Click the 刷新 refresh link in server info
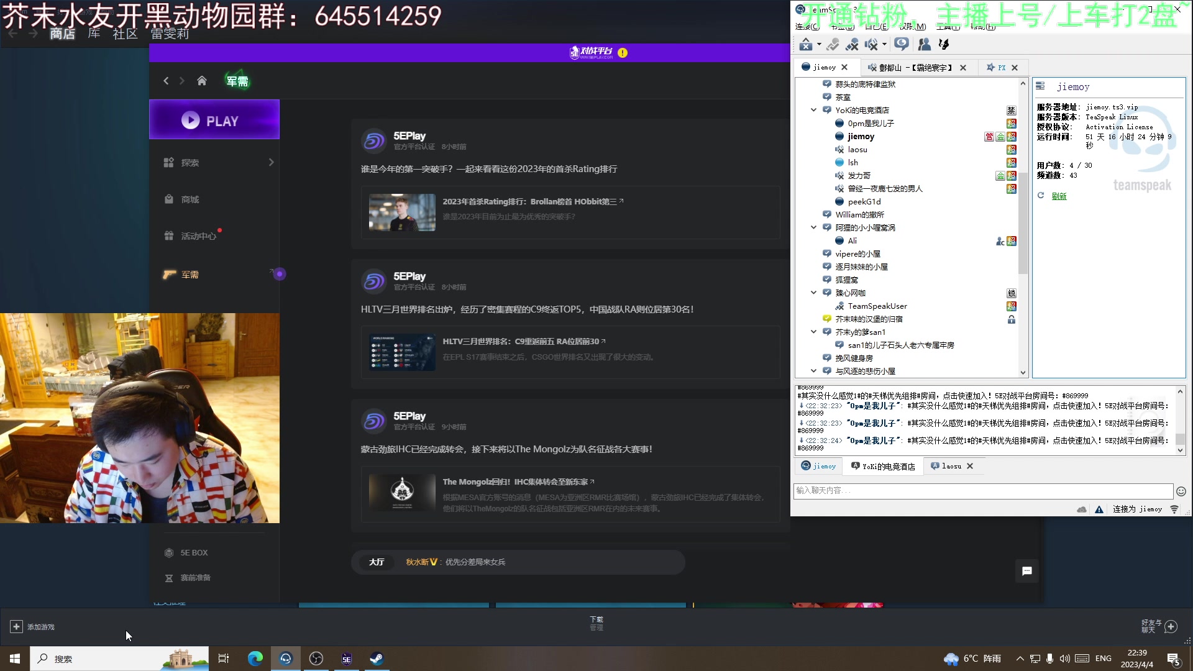 click(x=1059, y=196)
